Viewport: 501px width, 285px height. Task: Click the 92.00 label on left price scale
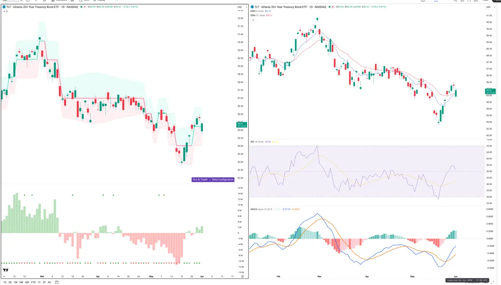click(x=240, y=18)
